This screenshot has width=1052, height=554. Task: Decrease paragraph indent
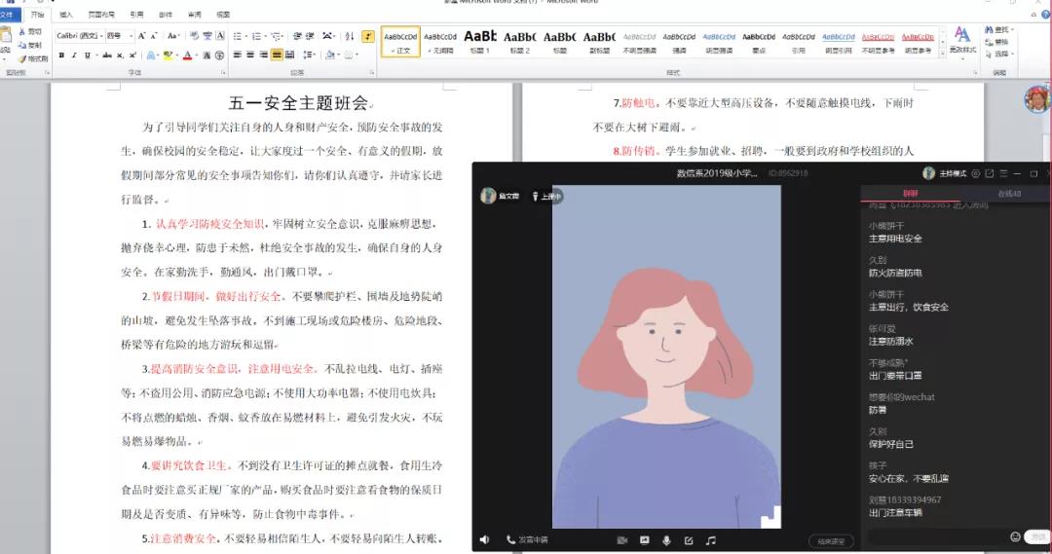pos(298,36)
